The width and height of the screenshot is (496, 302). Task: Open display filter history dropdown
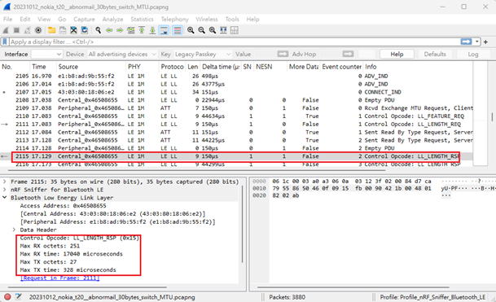pos(476,42)
